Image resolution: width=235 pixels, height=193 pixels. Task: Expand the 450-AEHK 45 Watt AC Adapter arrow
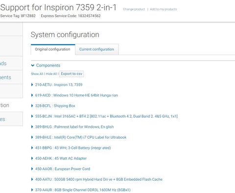(32, 158)
